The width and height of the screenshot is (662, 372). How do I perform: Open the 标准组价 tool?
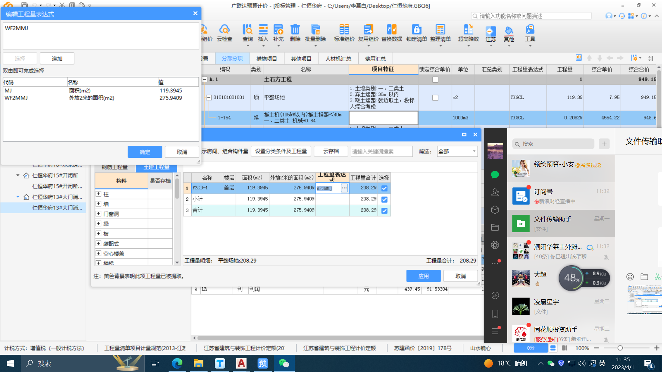point(344,33)
